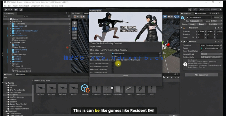Open Animator Culling Mode dropdown
The width and height of the screenshot is (226, 116).
212,57
